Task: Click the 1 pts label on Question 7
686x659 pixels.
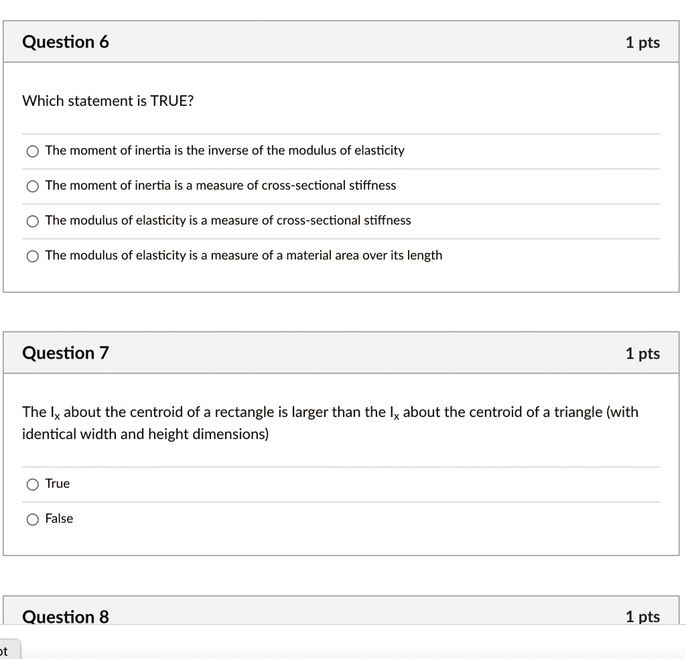Action: 643,353
